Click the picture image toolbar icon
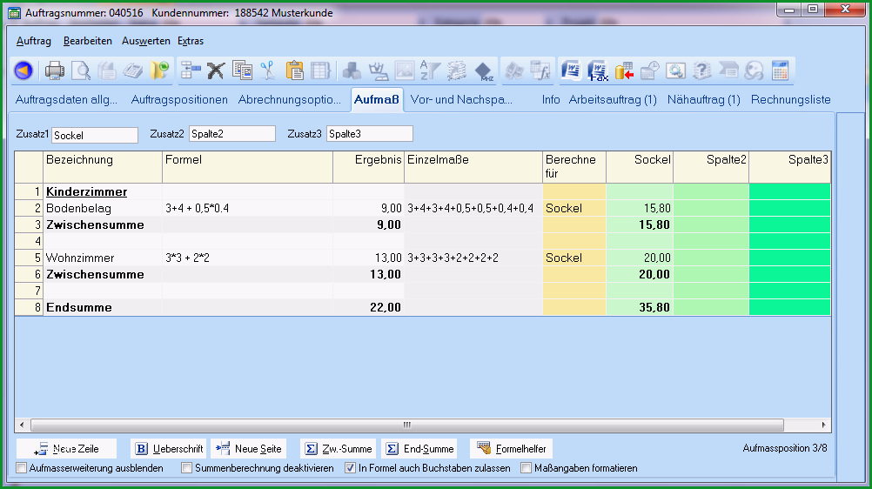This screenshot has width=872, height=489. (405, 70)
